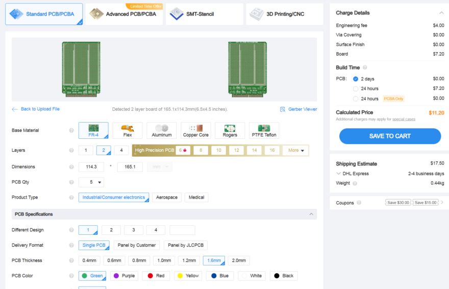This screenshot has width=449, height=289.
Task: Open the 3D Printing/CNC tab
Action: tap(284, 14)
